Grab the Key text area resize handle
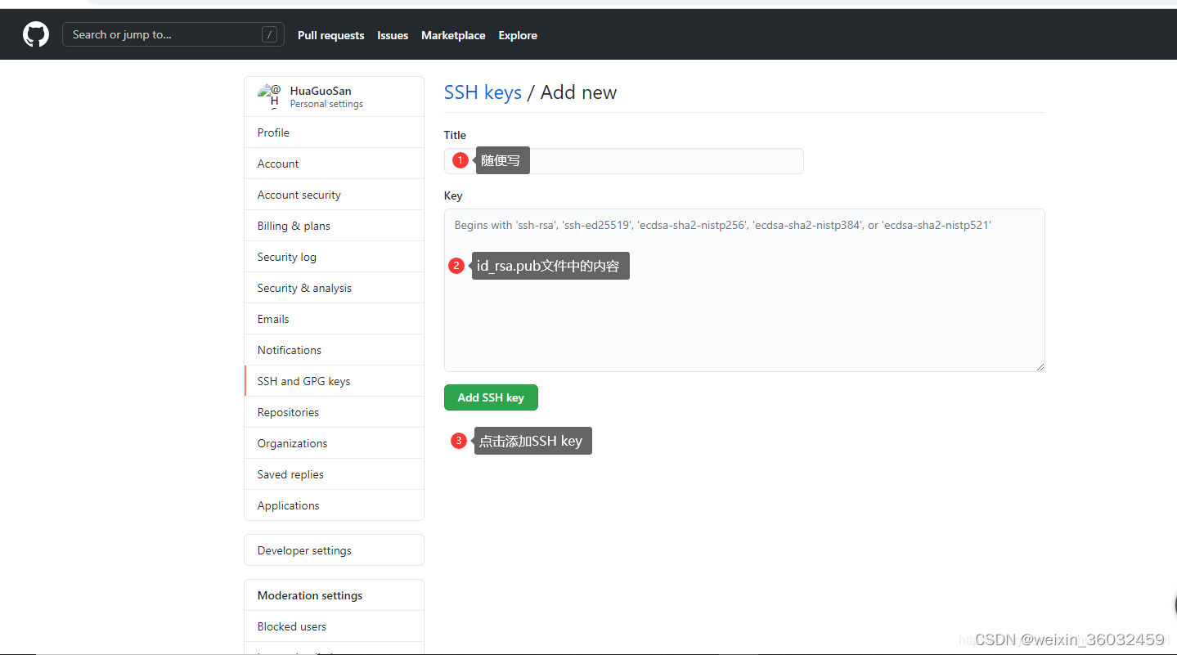 coord(1040,367)
